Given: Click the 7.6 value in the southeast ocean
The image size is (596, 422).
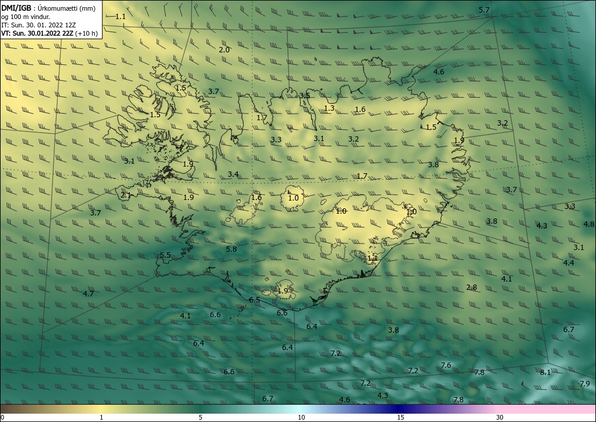Looking at the screenshot, I should pyautogui.click(x=446, y=365).
